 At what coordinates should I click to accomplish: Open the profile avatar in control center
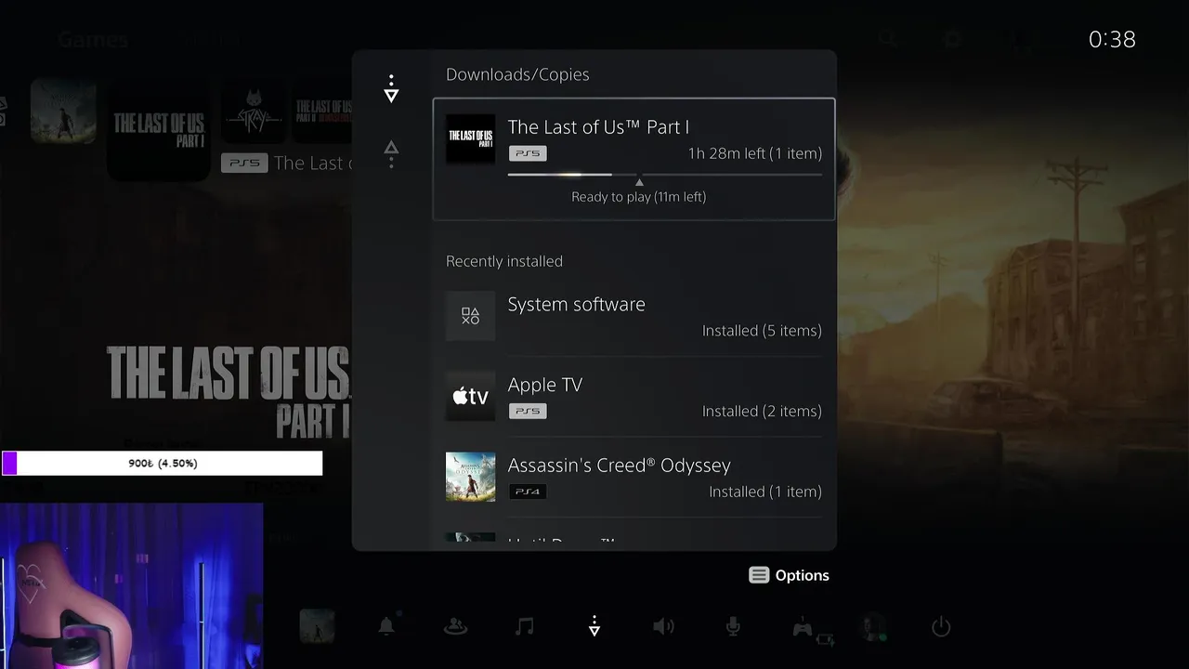[873, 627]
